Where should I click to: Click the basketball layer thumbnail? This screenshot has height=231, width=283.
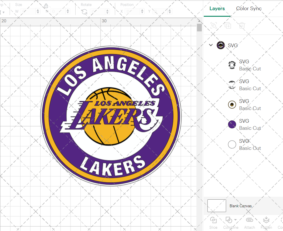coord(232,104)
